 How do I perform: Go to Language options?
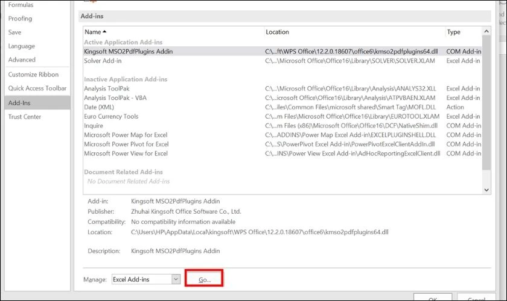pyautogui.click(x=21, y=46)
